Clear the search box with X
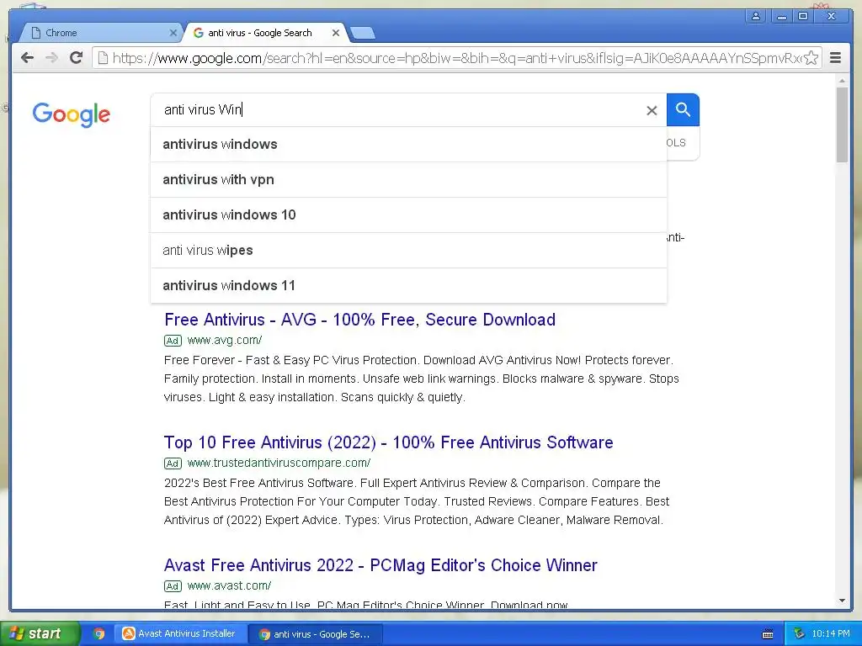The height and width of the screenshot is (646, 862). click(x=652, y=110)
